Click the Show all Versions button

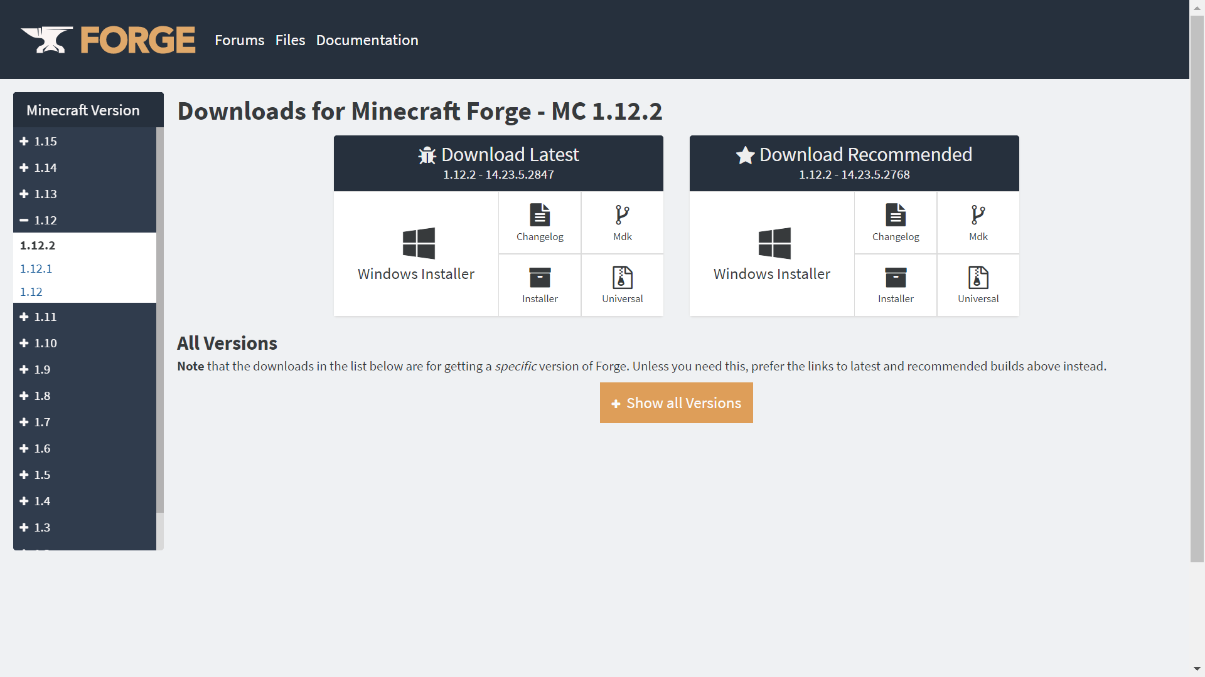(676, 403)
